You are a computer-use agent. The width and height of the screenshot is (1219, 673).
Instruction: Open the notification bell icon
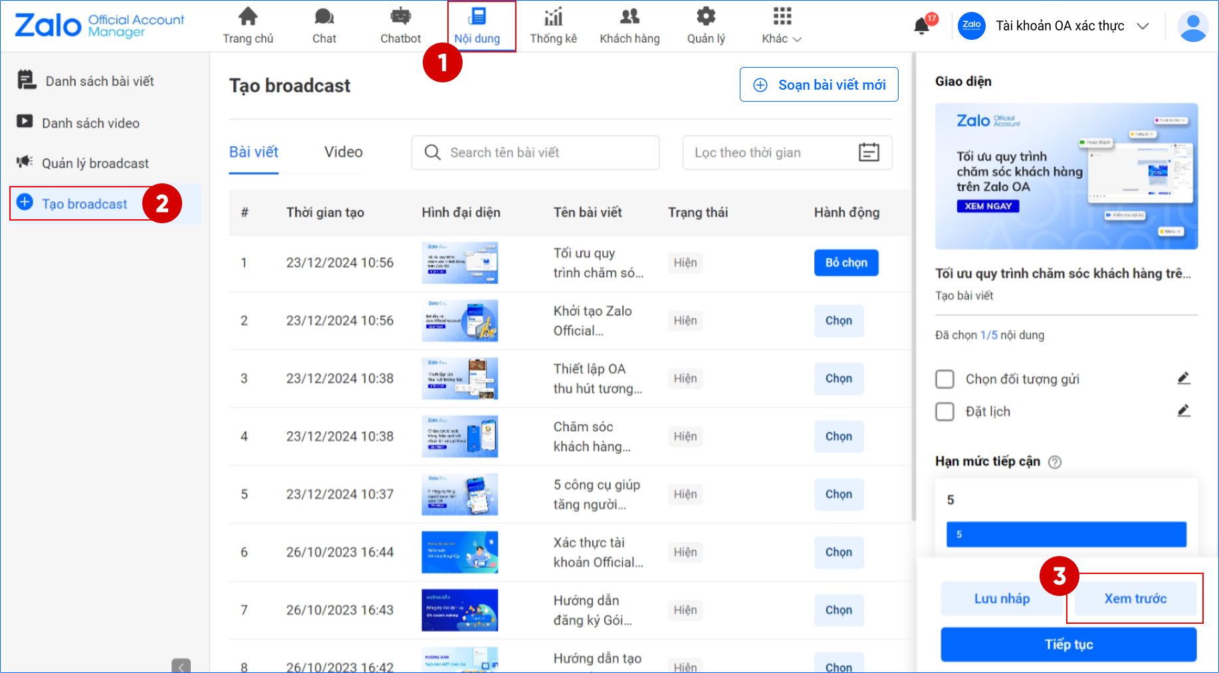(x=921, y=26)
